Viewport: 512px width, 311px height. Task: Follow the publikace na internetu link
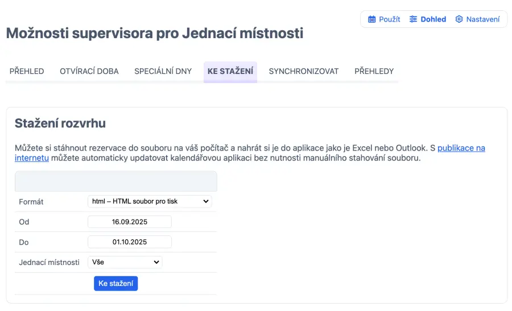point(461,148)
